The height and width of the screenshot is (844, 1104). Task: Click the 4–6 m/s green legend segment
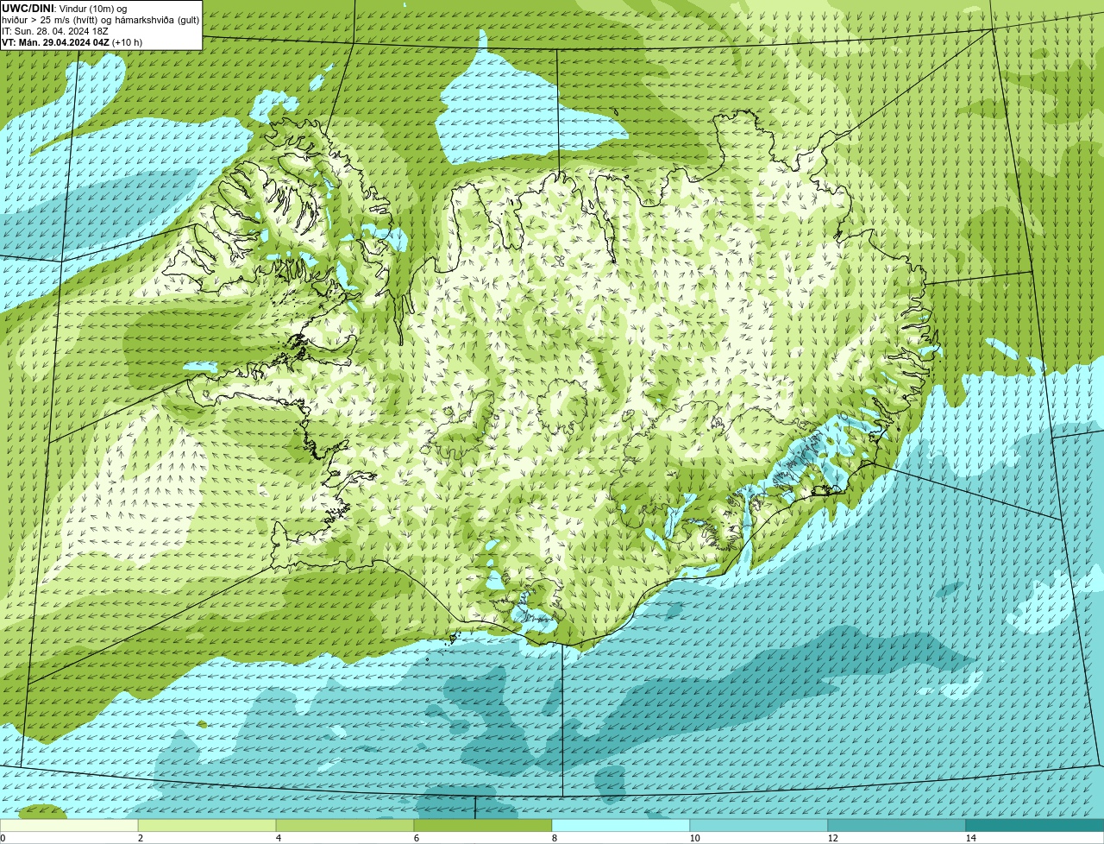[345, 825]
